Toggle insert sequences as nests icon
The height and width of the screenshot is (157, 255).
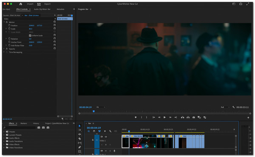tap(89, 131)
